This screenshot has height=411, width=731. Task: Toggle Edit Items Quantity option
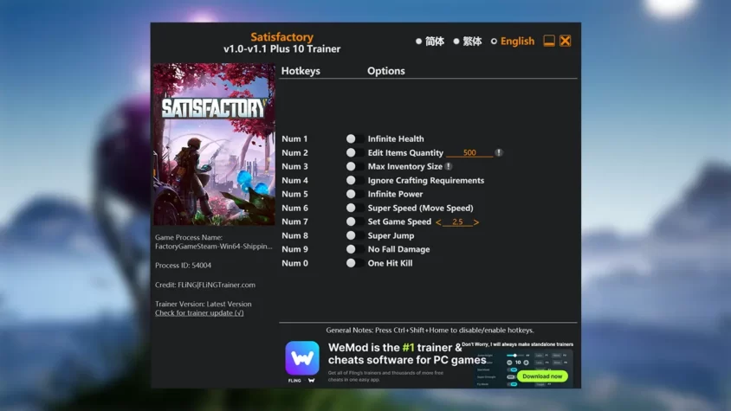355,153
